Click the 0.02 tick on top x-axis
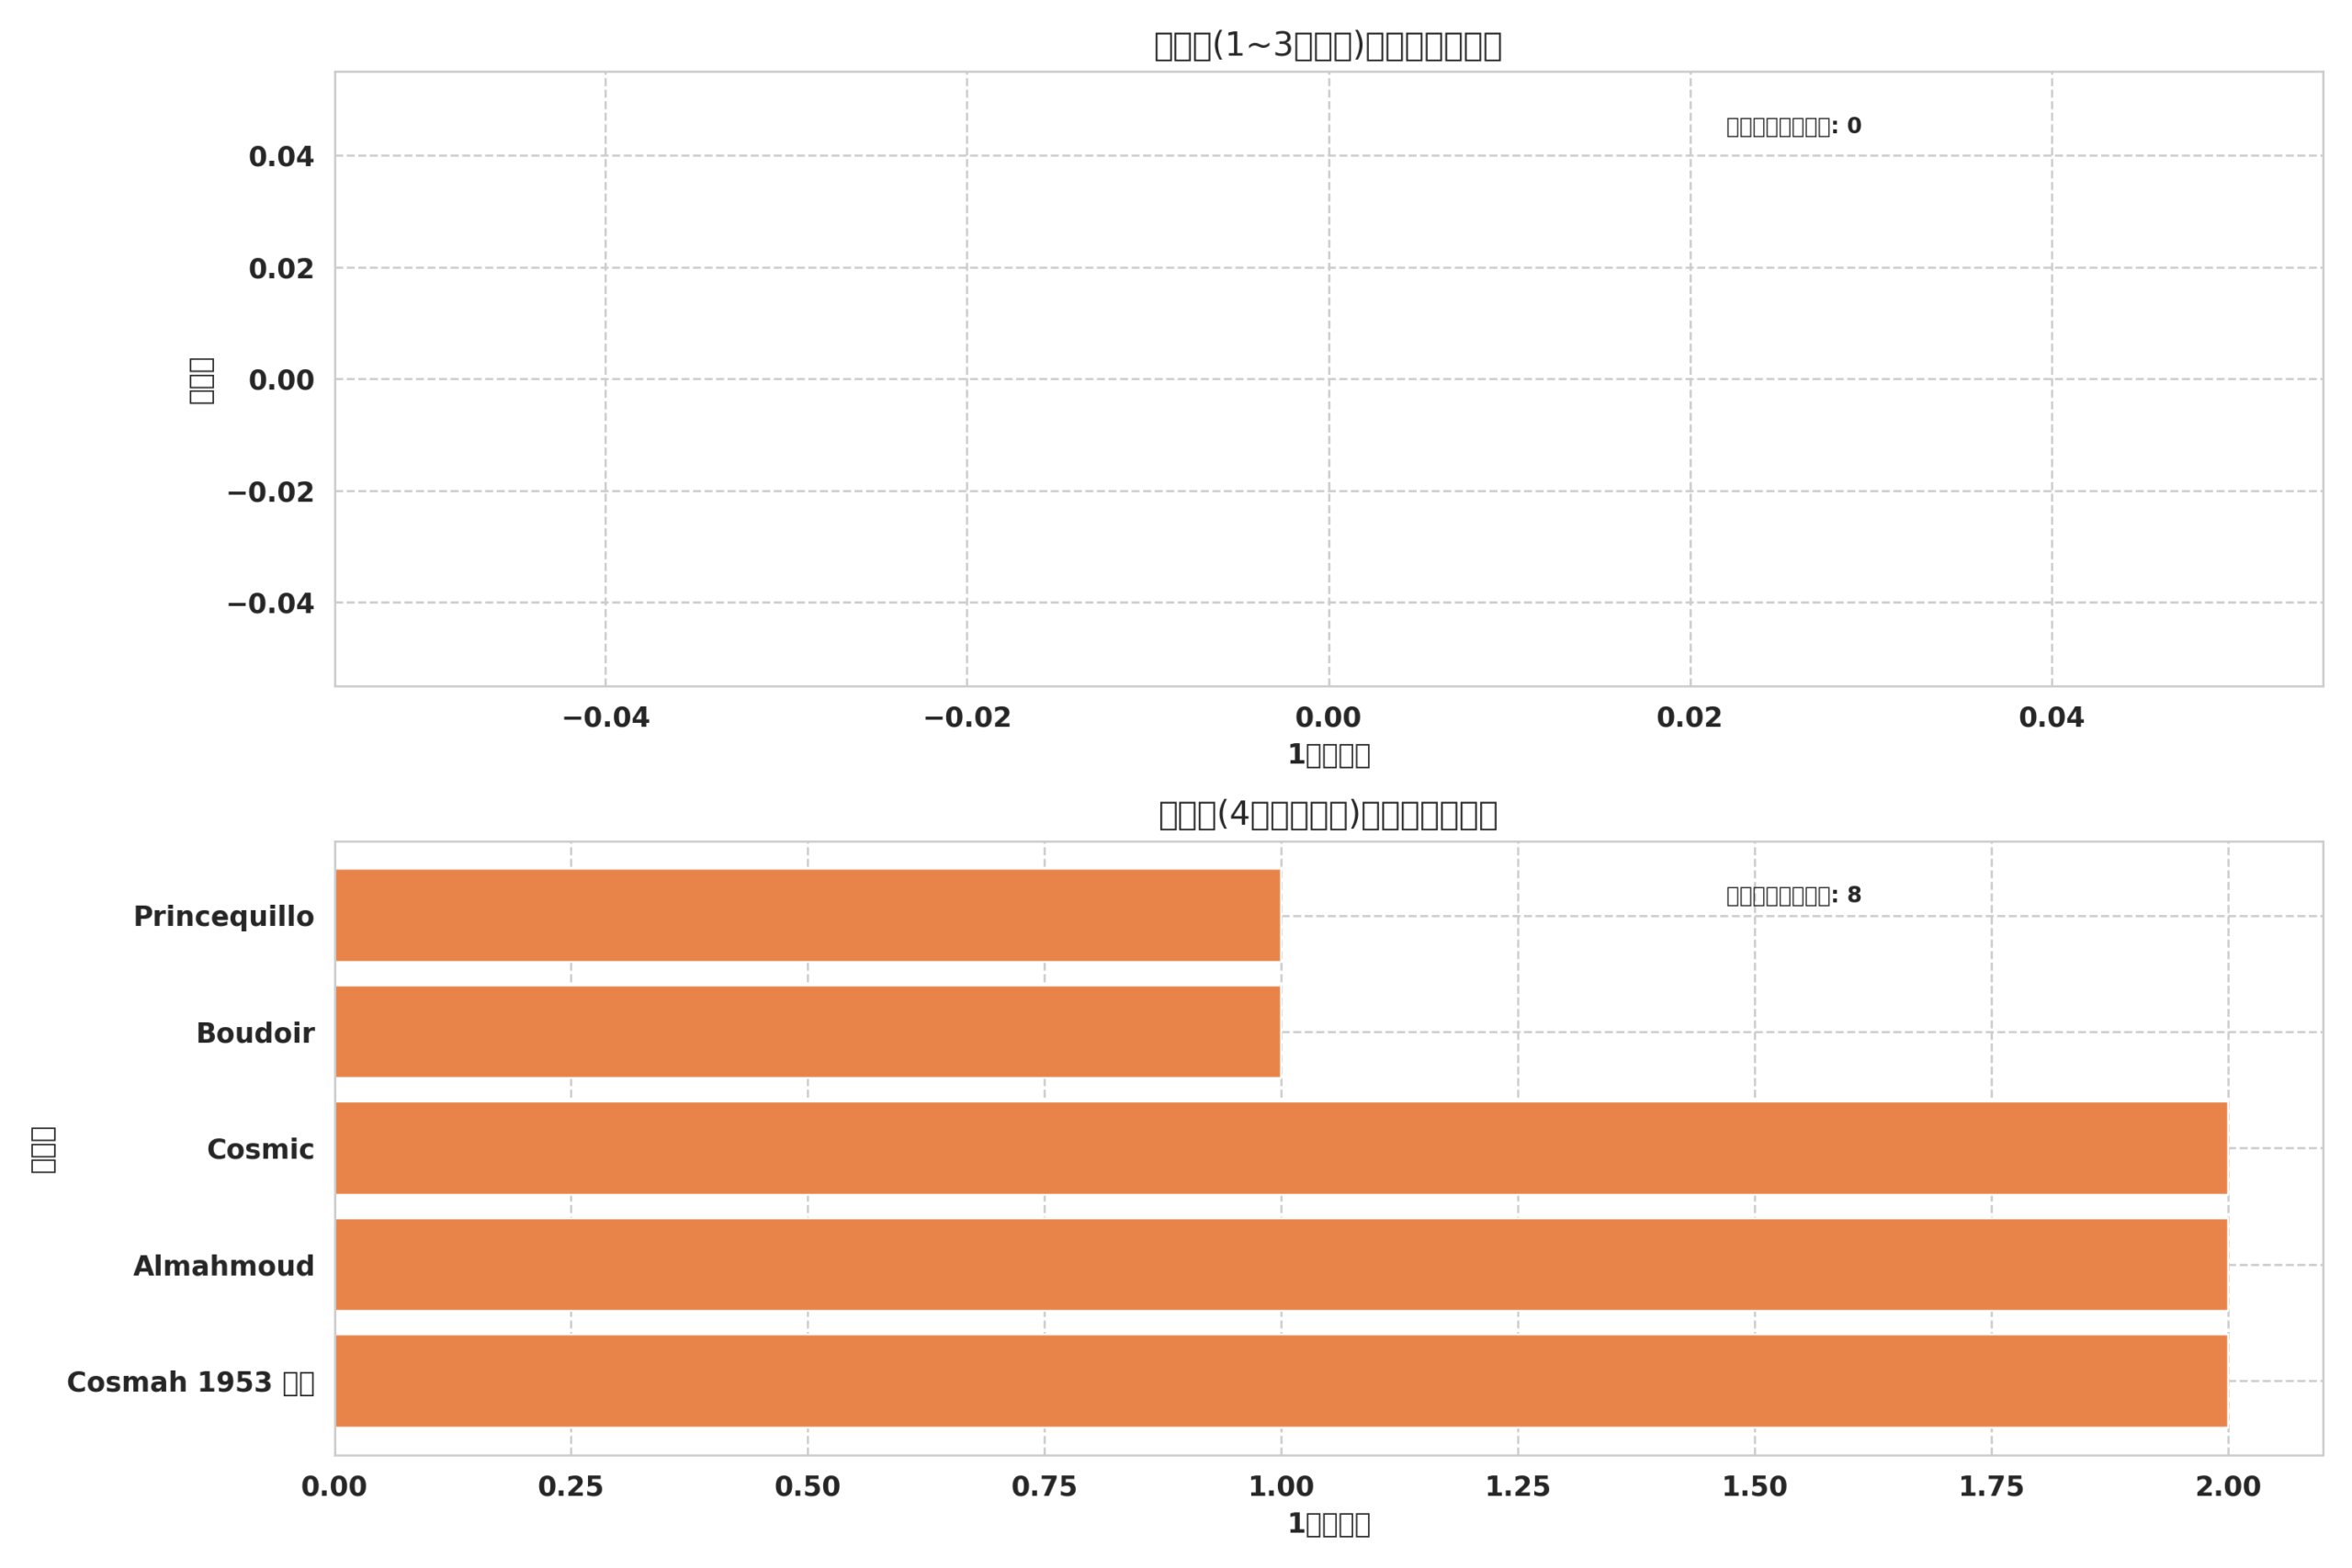 [1689, 718]
